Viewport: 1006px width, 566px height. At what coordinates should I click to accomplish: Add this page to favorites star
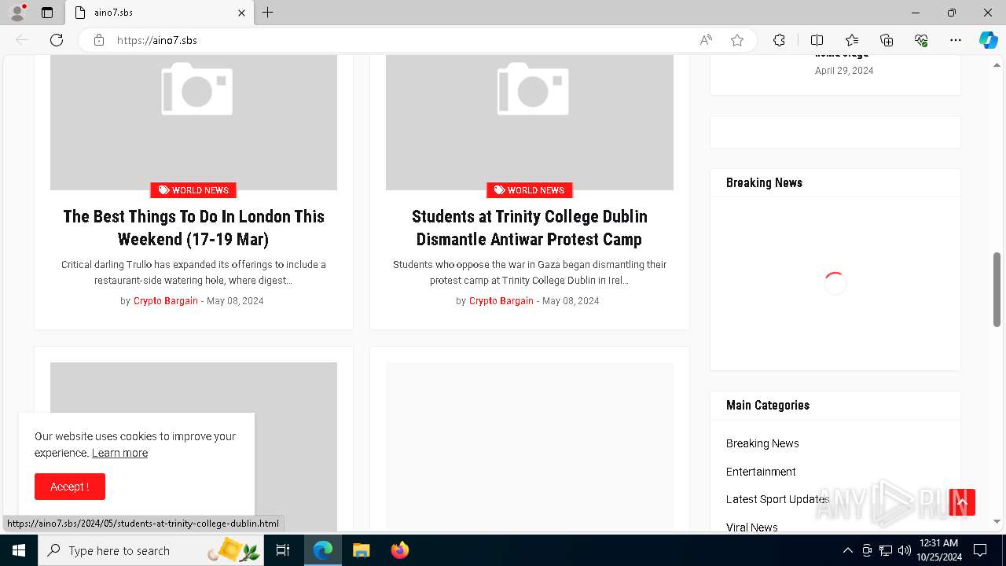[x=737, y=40]
